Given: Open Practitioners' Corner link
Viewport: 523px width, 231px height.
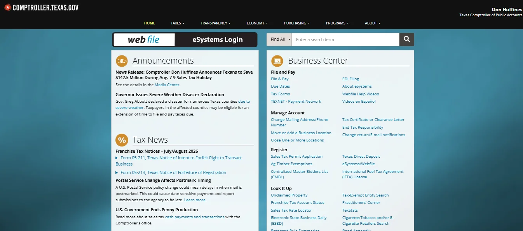Looking at the screenshot, I should 361,203.
